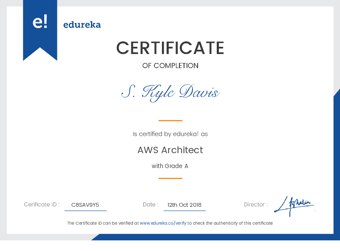Click the AWS Architect course title
This screenshot has width=340, height=251.
click(x=170, y=150)
